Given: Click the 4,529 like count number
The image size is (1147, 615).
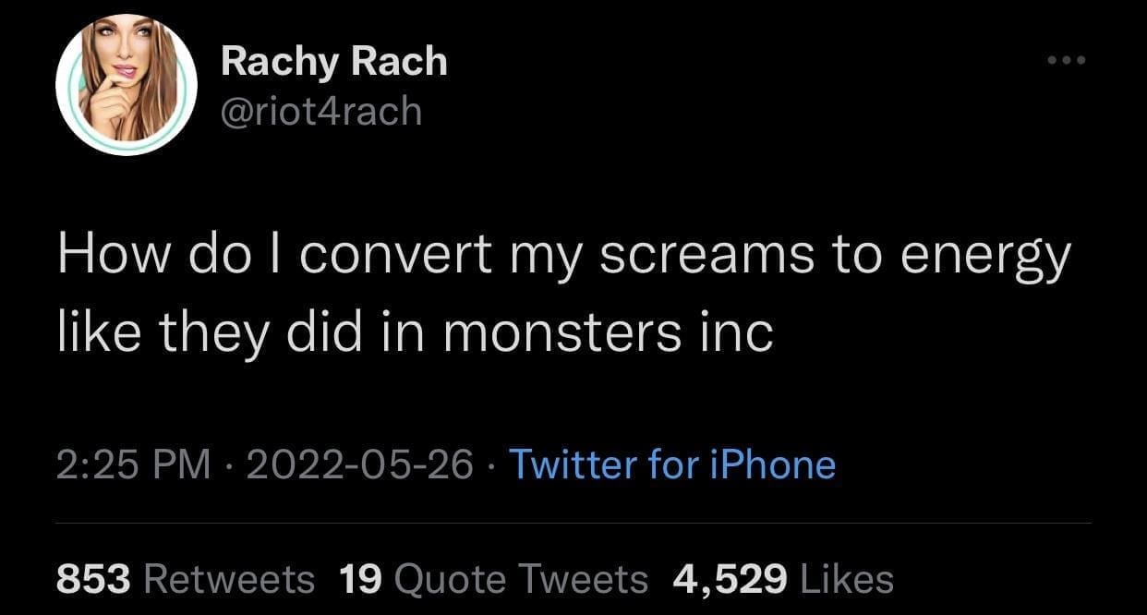Looking at the screenshot, I should [x=730, y=579].
